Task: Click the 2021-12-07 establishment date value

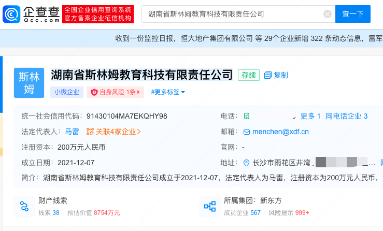Action: pyautogui.click(x=76, y=163)
